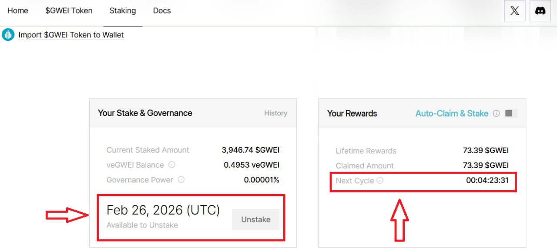Click the Available to Unstake label
The width and height of the screenshot is (557, 252).
142,225
